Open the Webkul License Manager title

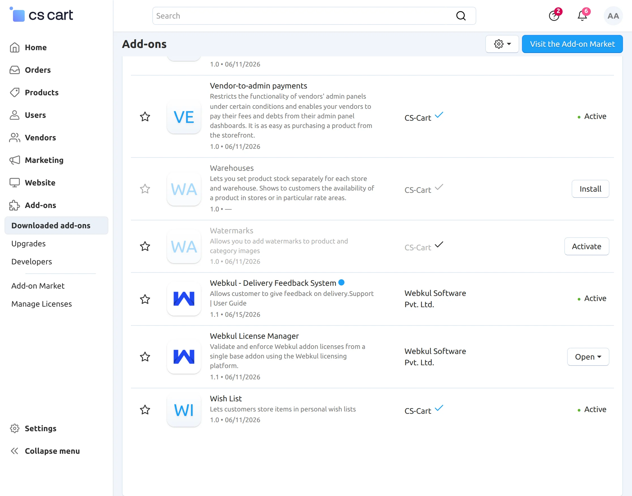click(254, 336)
